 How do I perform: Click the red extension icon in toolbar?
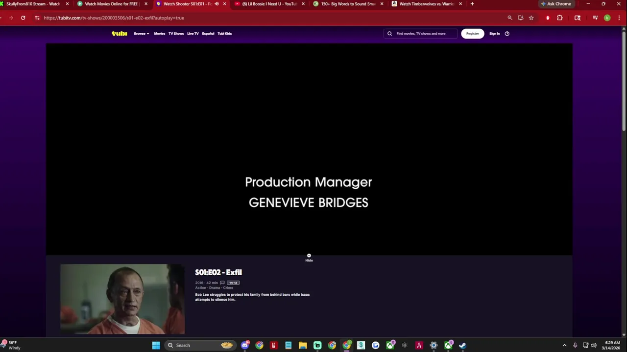[x=548, y=18]
